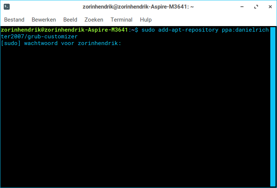
Task: Open the Bewerken menu
Action: tap(44, 20)
